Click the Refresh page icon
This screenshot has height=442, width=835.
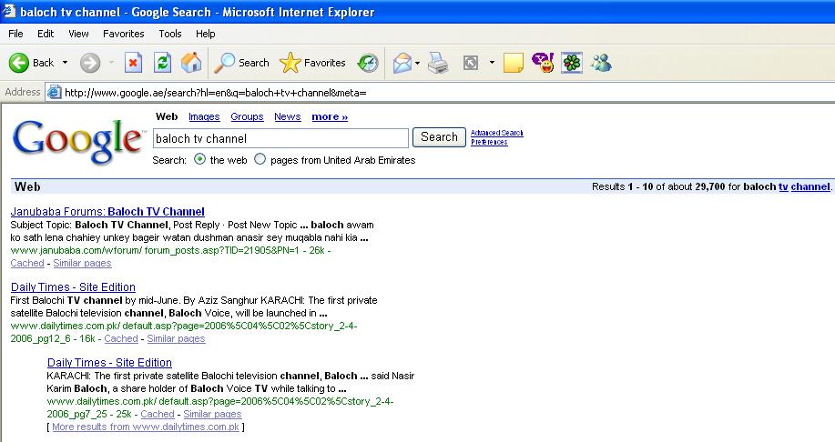pos(162,63)
